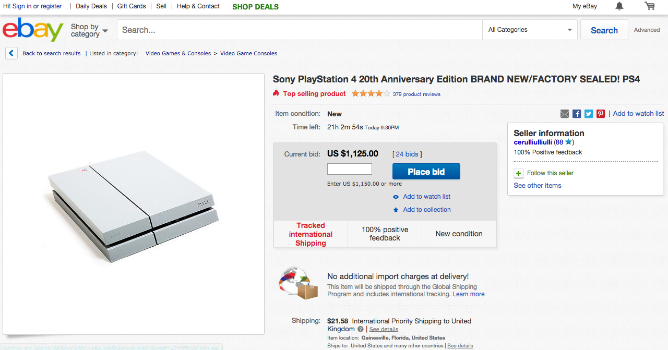Click the back arrow icon button

(x=11, y=53)
